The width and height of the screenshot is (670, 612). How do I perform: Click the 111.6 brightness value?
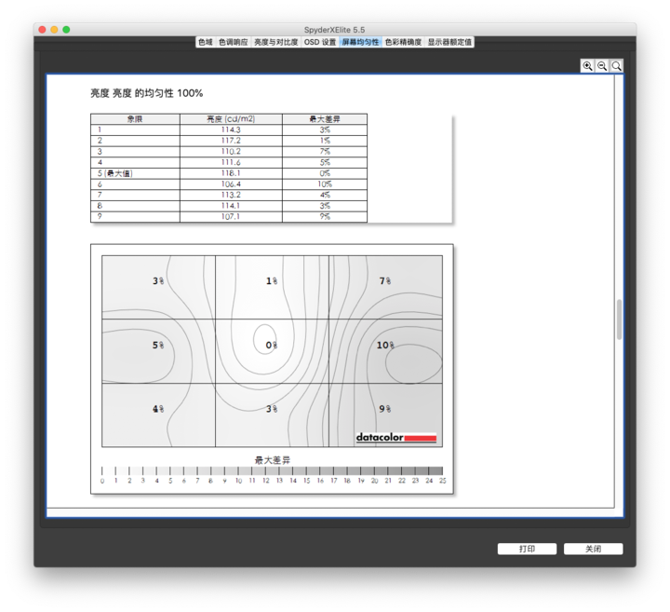pyautogui.click(x=231, y=162)
